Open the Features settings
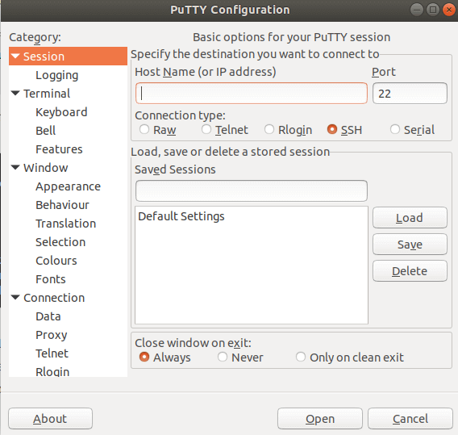This screenshot has height=435, width=458. (x=59, y=149)
